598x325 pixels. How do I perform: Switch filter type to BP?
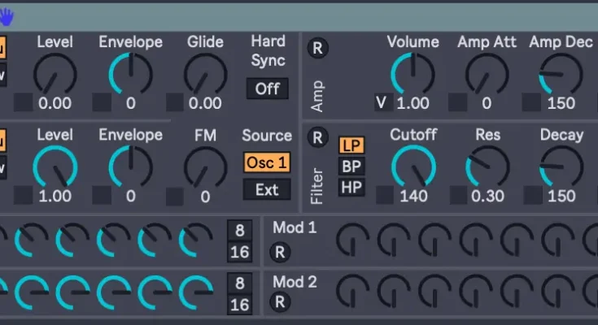[x=351, y=167]
